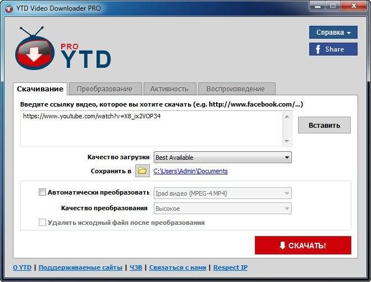
Task: Expand the Качество загрузки dropdown
Action: (x=223, y=158)
